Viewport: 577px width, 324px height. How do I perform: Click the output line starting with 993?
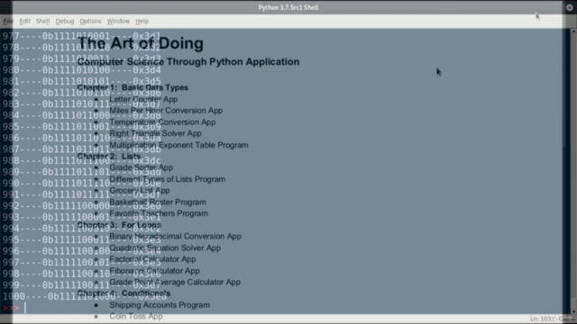coord(82,218)
